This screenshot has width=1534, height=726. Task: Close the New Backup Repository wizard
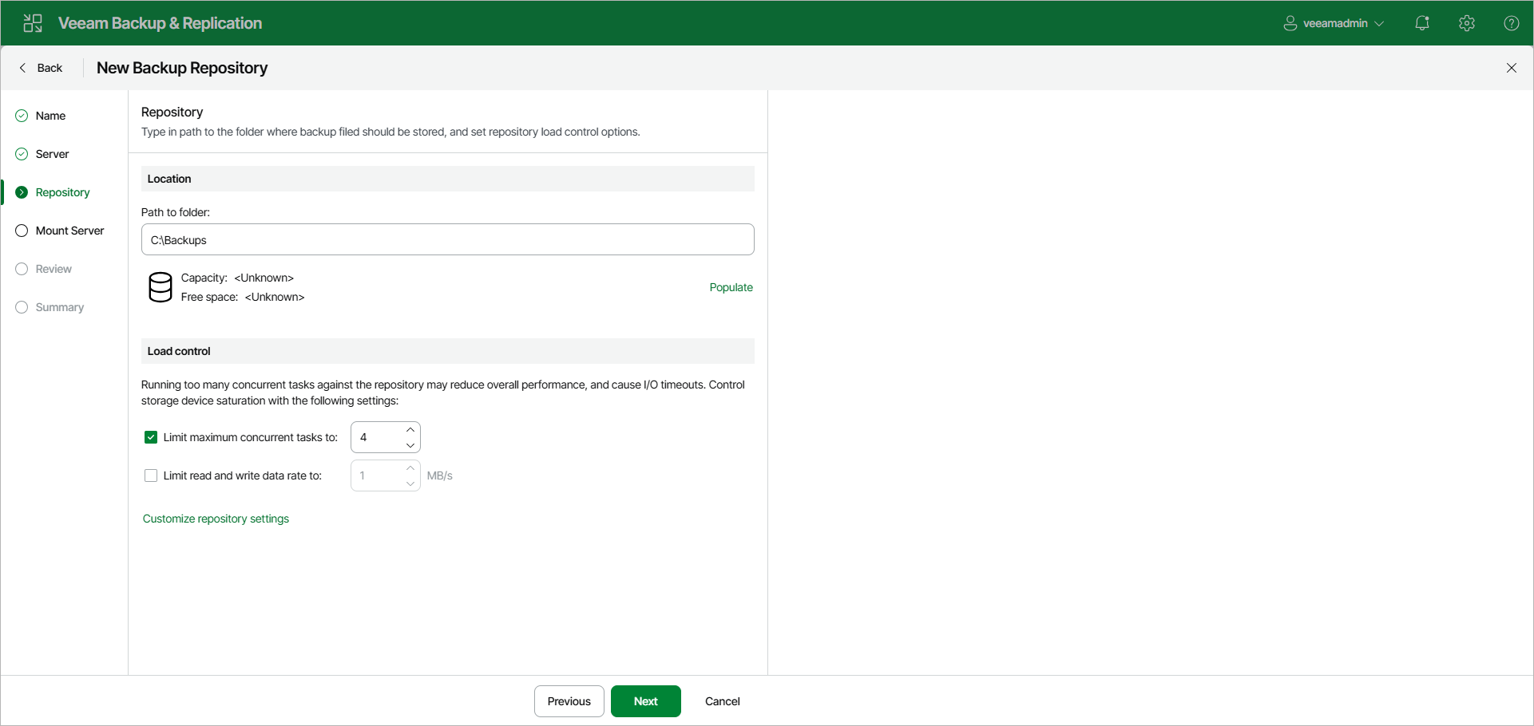coord(1512,68)
